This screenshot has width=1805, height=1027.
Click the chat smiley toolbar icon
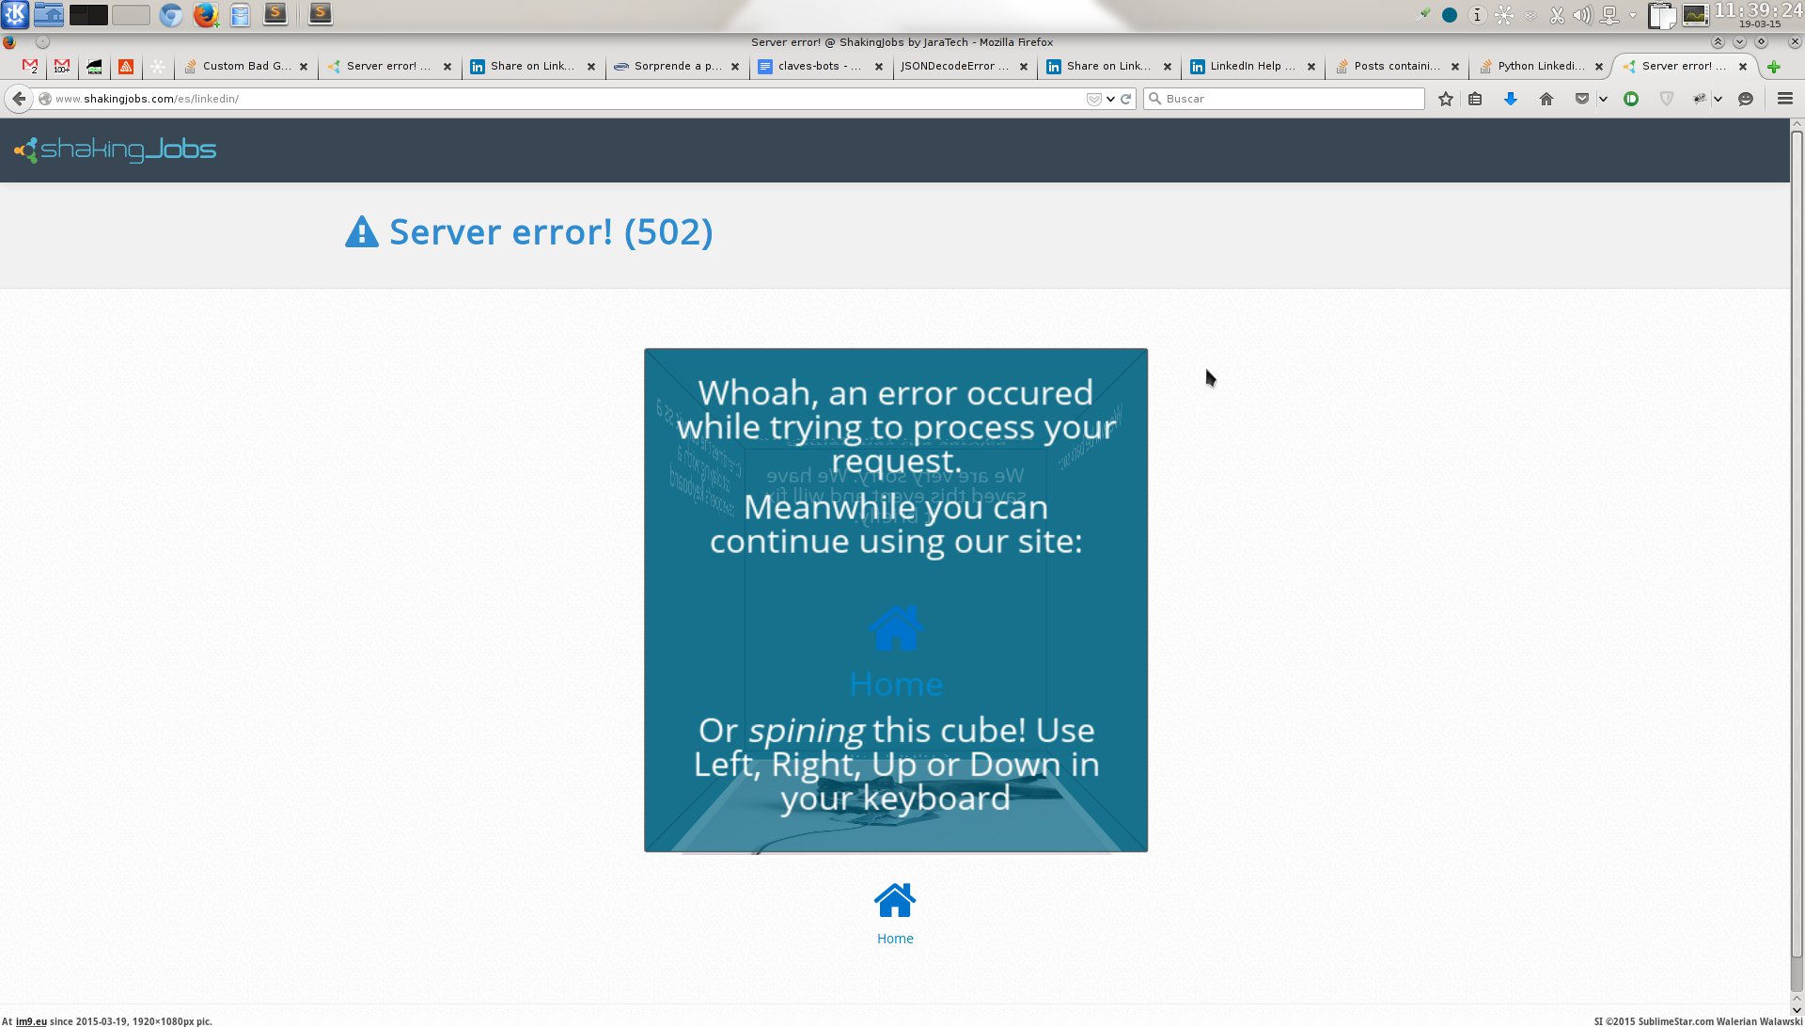point(1746,99)
